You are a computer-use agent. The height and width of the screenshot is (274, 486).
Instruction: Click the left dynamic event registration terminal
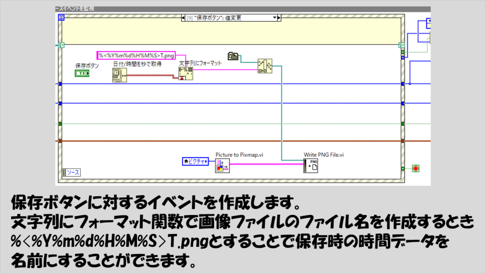[x=60, y=46]
